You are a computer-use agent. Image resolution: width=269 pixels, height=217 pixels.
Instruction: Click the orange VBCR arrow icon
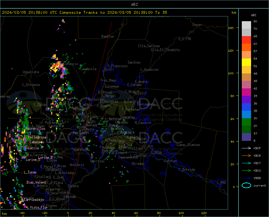click(246, 156)
